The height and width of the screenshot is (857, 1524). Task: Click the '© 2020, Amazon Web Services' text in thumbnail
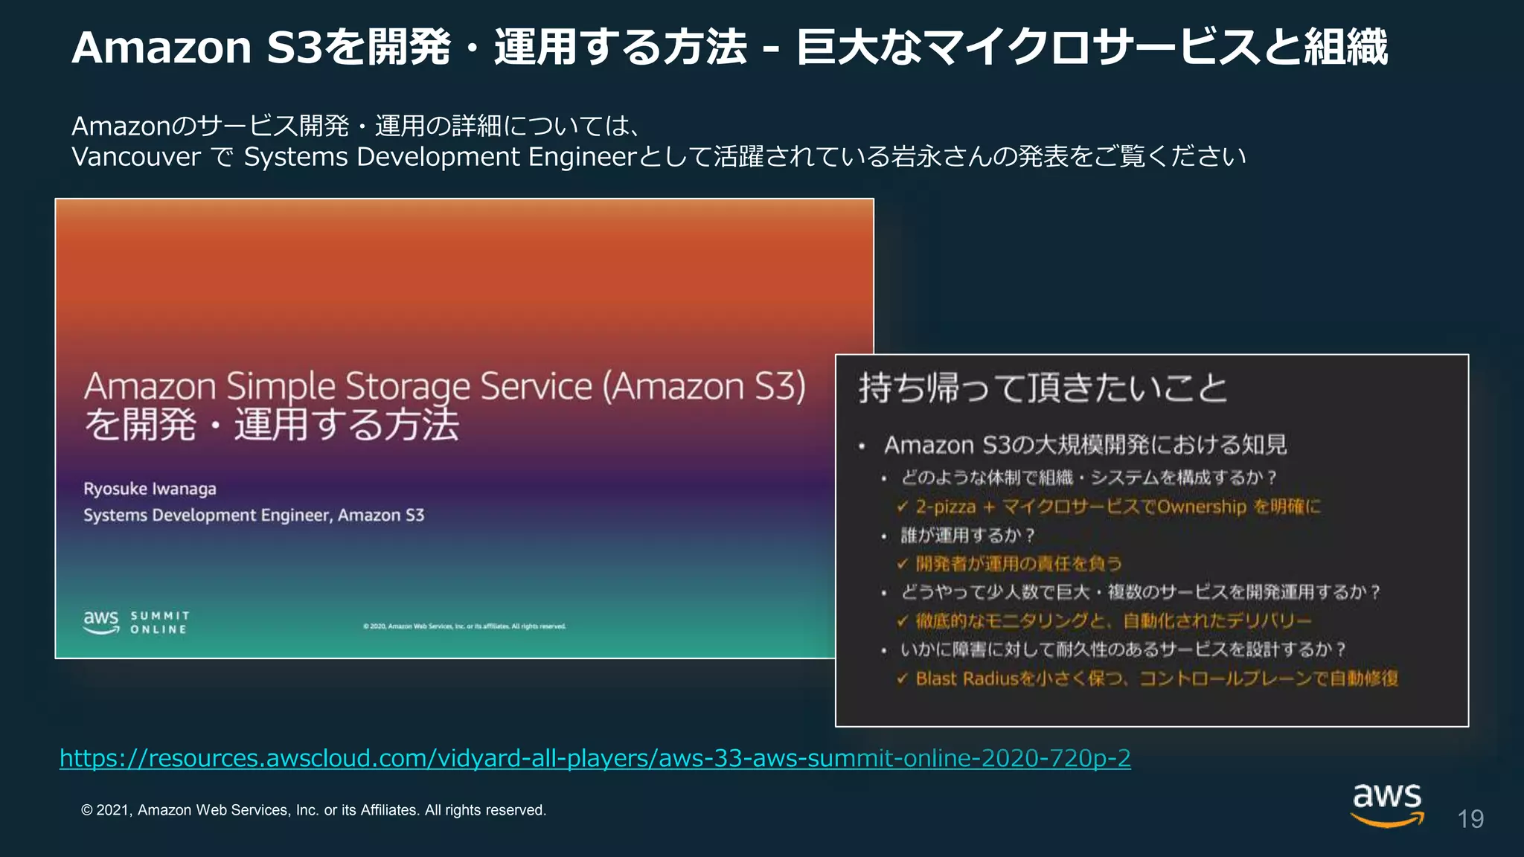[464, 626]
